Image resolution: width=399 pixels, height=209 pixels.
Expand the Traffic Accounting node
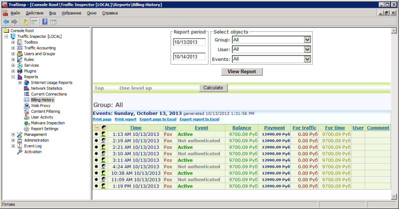pyautogui.click(x=13, y=48)
